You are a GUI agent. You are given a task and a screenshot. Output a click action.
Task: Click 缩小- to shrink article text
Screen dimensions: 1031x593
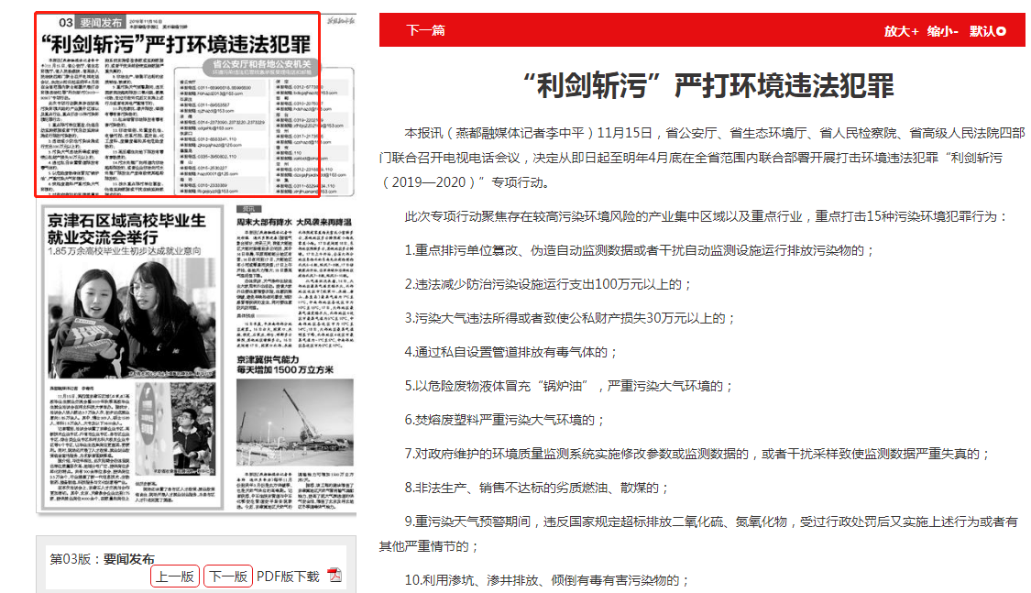point(942,31)
